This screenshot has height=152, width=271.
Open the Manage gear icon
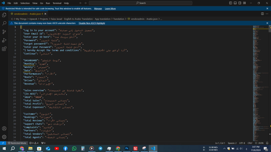[x=4, y=137]
